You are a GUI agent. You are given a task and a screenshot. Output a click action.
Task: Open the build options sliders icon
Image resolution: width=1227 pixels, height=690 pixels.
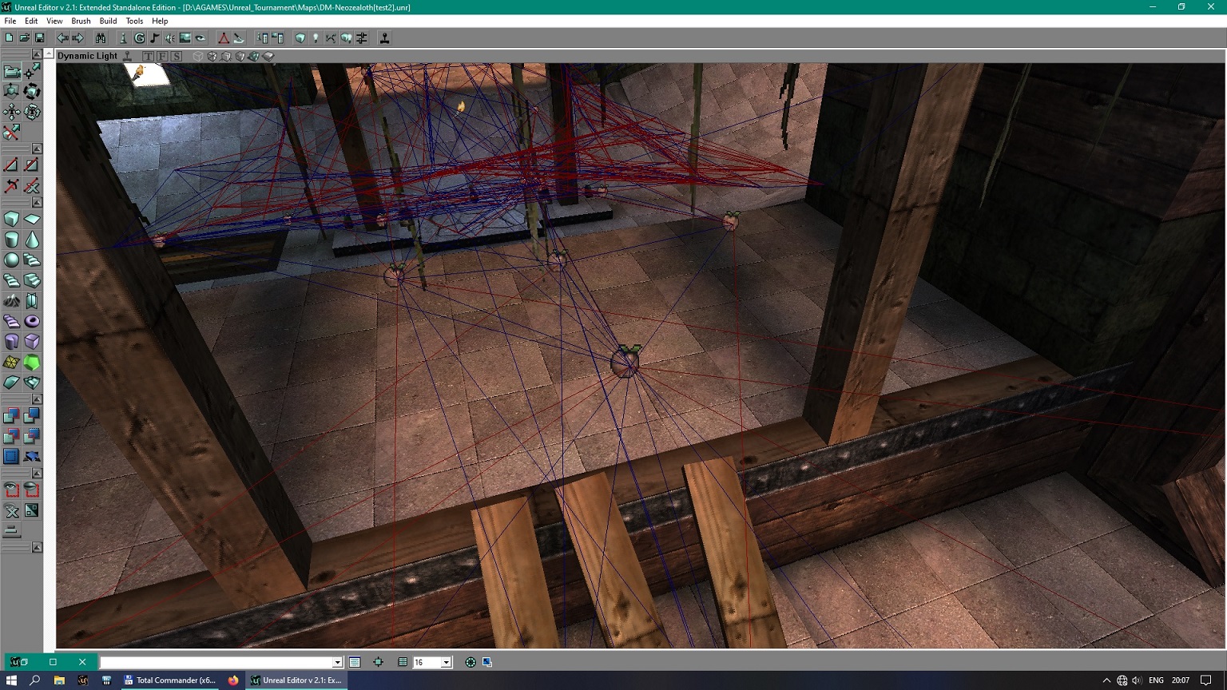362,38
